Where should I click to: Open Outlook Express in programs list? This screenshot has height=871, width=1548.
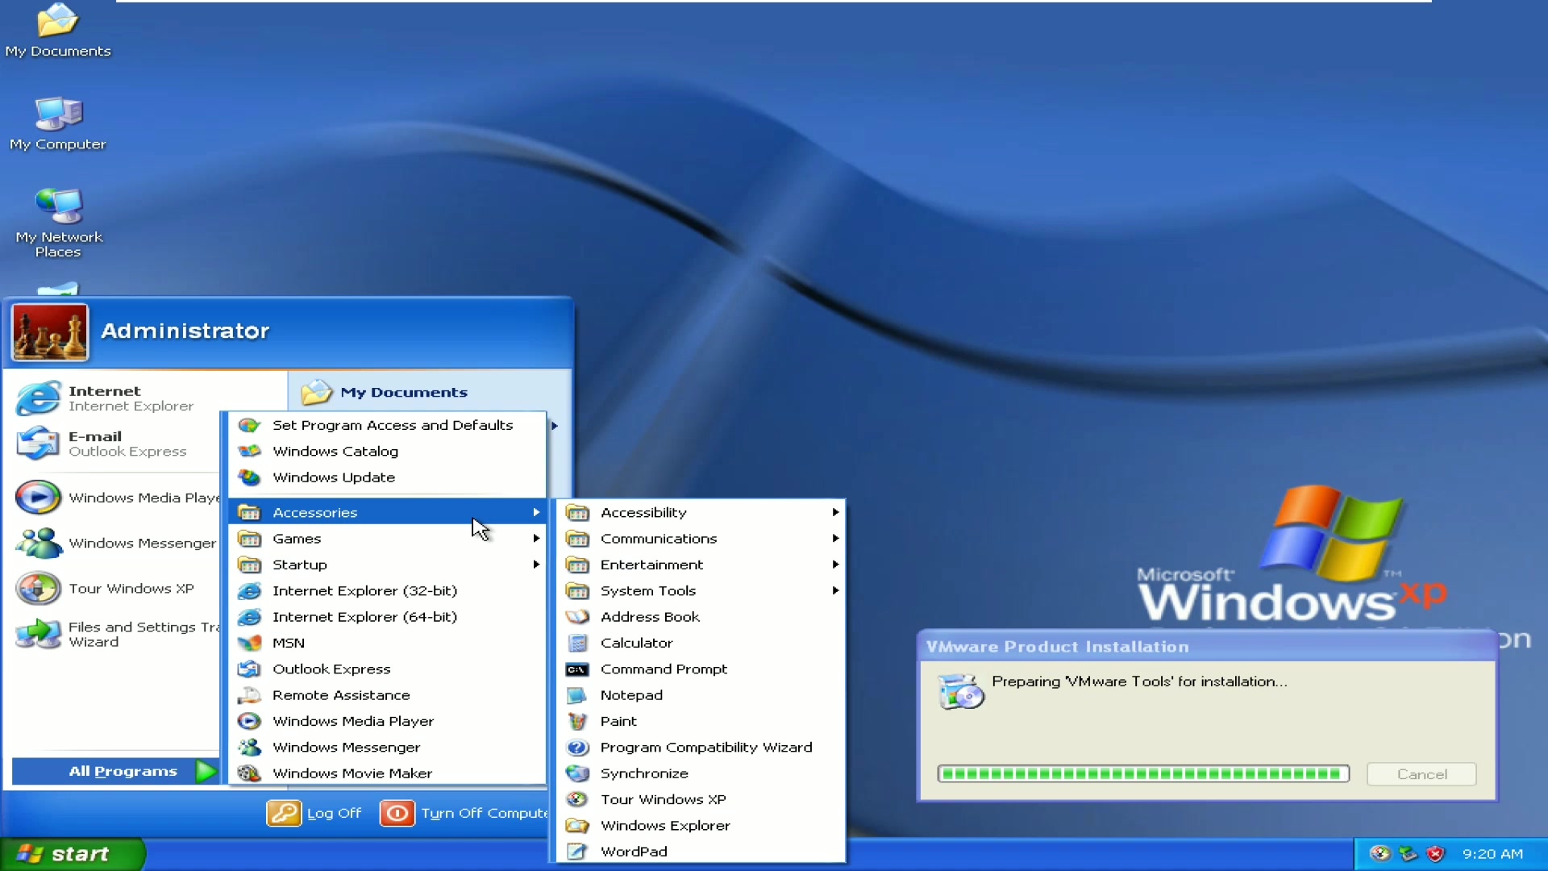[x=387, y=669]
